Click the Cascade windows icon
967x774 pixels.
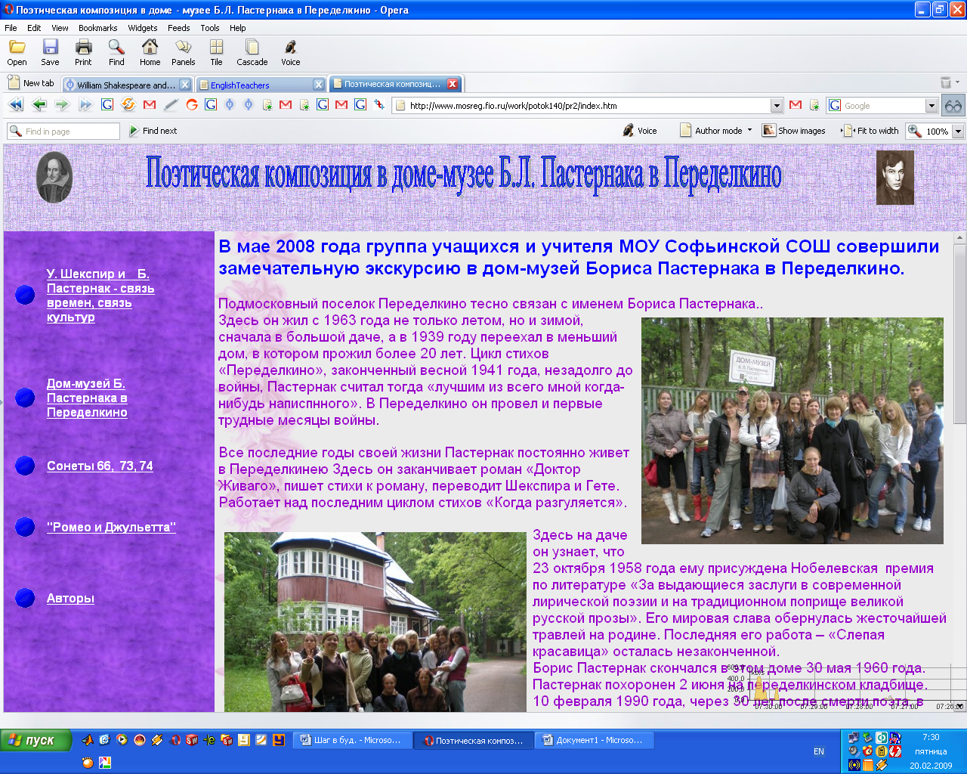[252, 52]
